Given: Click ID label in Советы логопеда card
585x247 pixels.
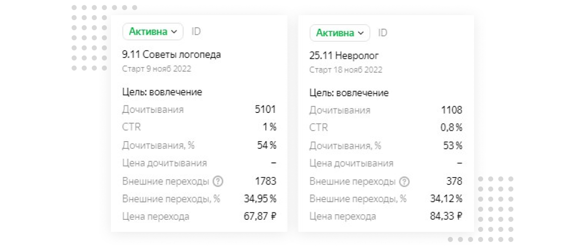Looking at the screenshot, I should tap(196, 32).
